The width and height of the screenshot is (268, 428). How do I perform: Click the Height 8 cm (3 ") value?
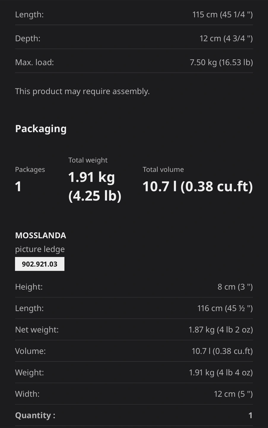235,287
